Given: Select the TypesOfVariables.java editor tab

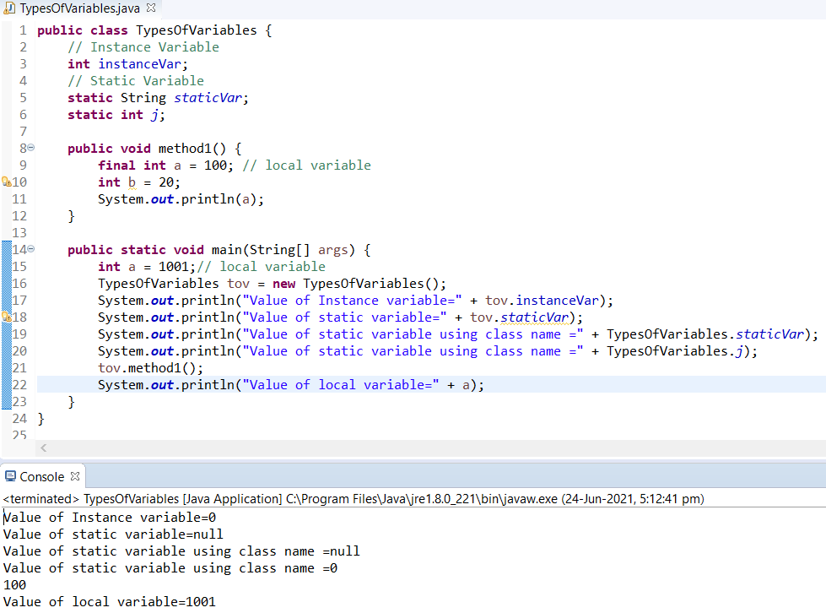Looking at the screenshot, I should (79, 8).
